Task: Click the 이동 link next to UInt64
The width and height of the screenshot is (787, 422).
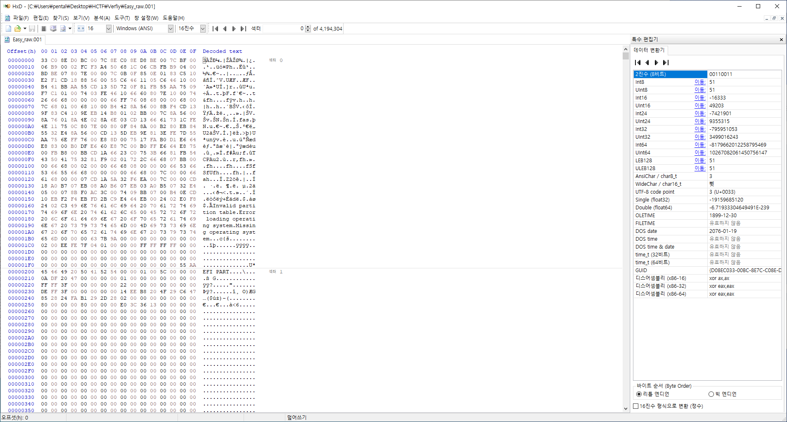Action: coord(699,153)
